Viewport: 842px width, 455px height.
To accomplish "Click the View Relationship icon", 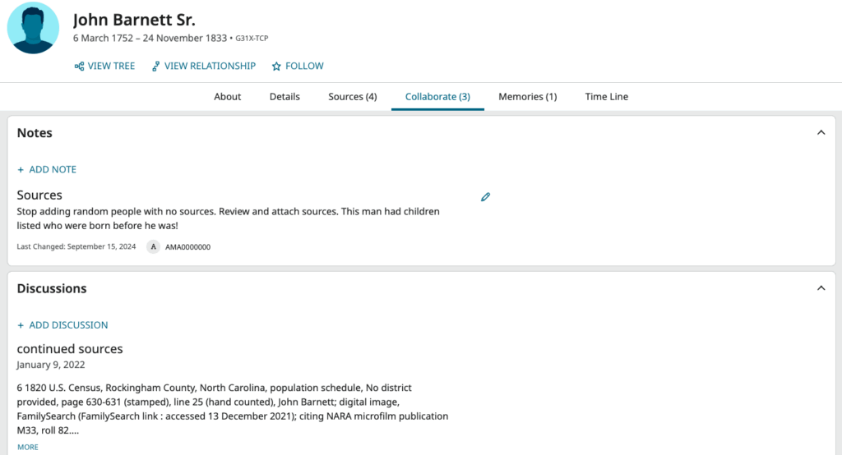I will coord(155,66).
